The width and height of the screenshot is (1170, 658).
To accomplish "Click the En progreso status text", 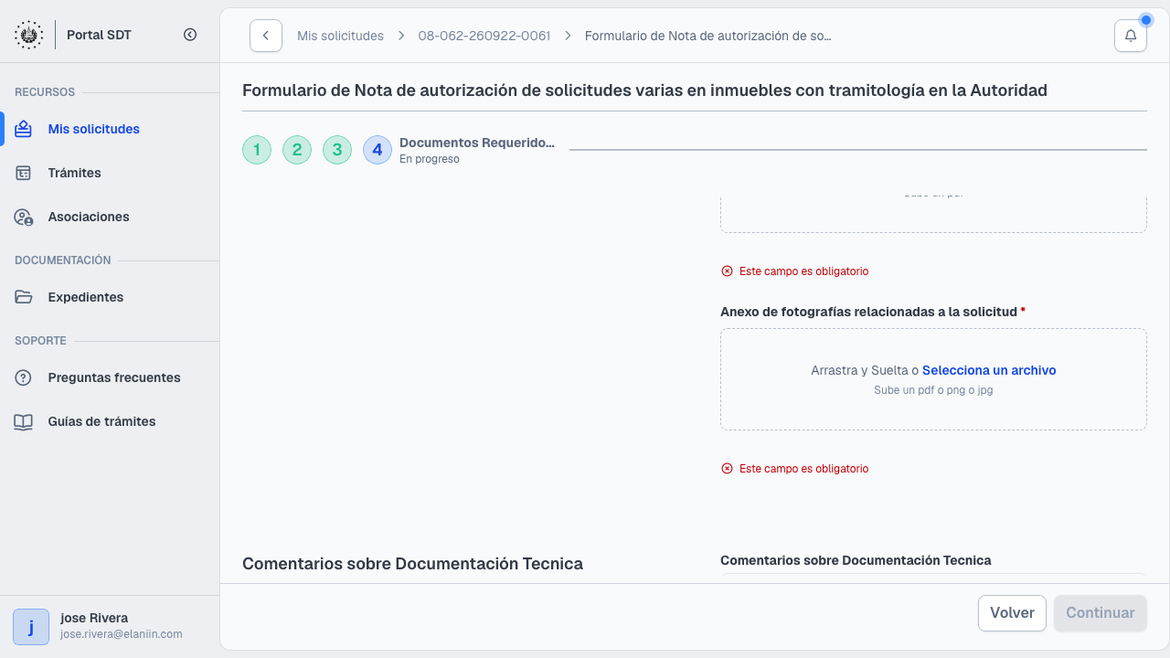I will pos(430,159).
